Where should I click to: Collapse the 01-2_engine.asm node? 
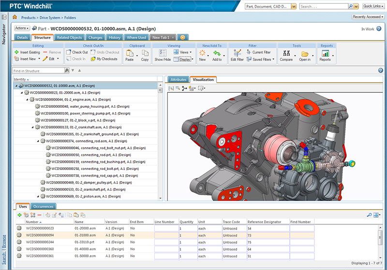(27, 99)
